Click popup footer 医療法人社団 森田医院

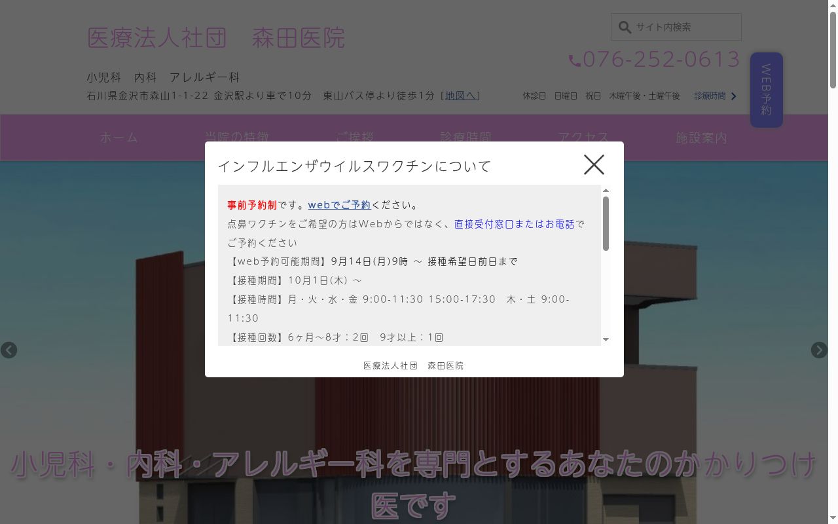(414, 365)
